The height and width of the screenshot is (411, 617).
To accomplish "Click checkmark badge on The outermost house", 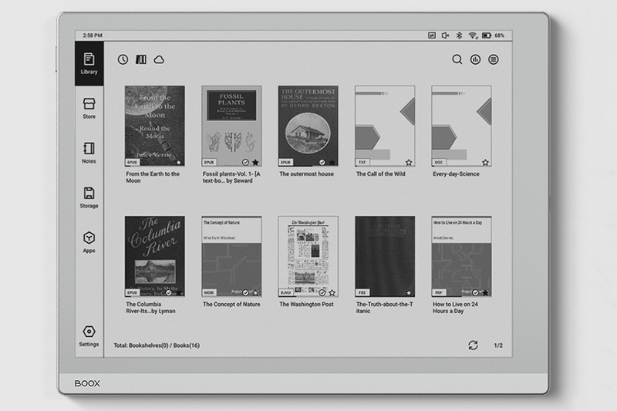I will [x=322, y=163].
